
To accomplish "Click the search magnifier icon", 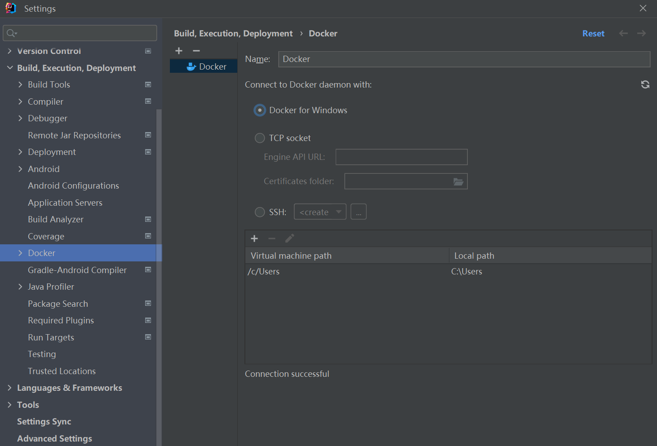I will pyautogui.click(x=11, y=33).
